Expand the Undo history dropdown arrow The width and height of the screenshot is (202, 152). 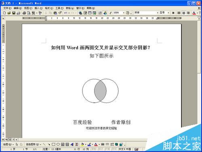69,13
